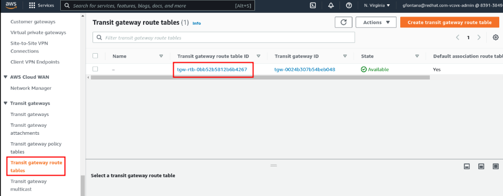Click the search magnifier in filter box
503x196 pixels.
(100, 38)
